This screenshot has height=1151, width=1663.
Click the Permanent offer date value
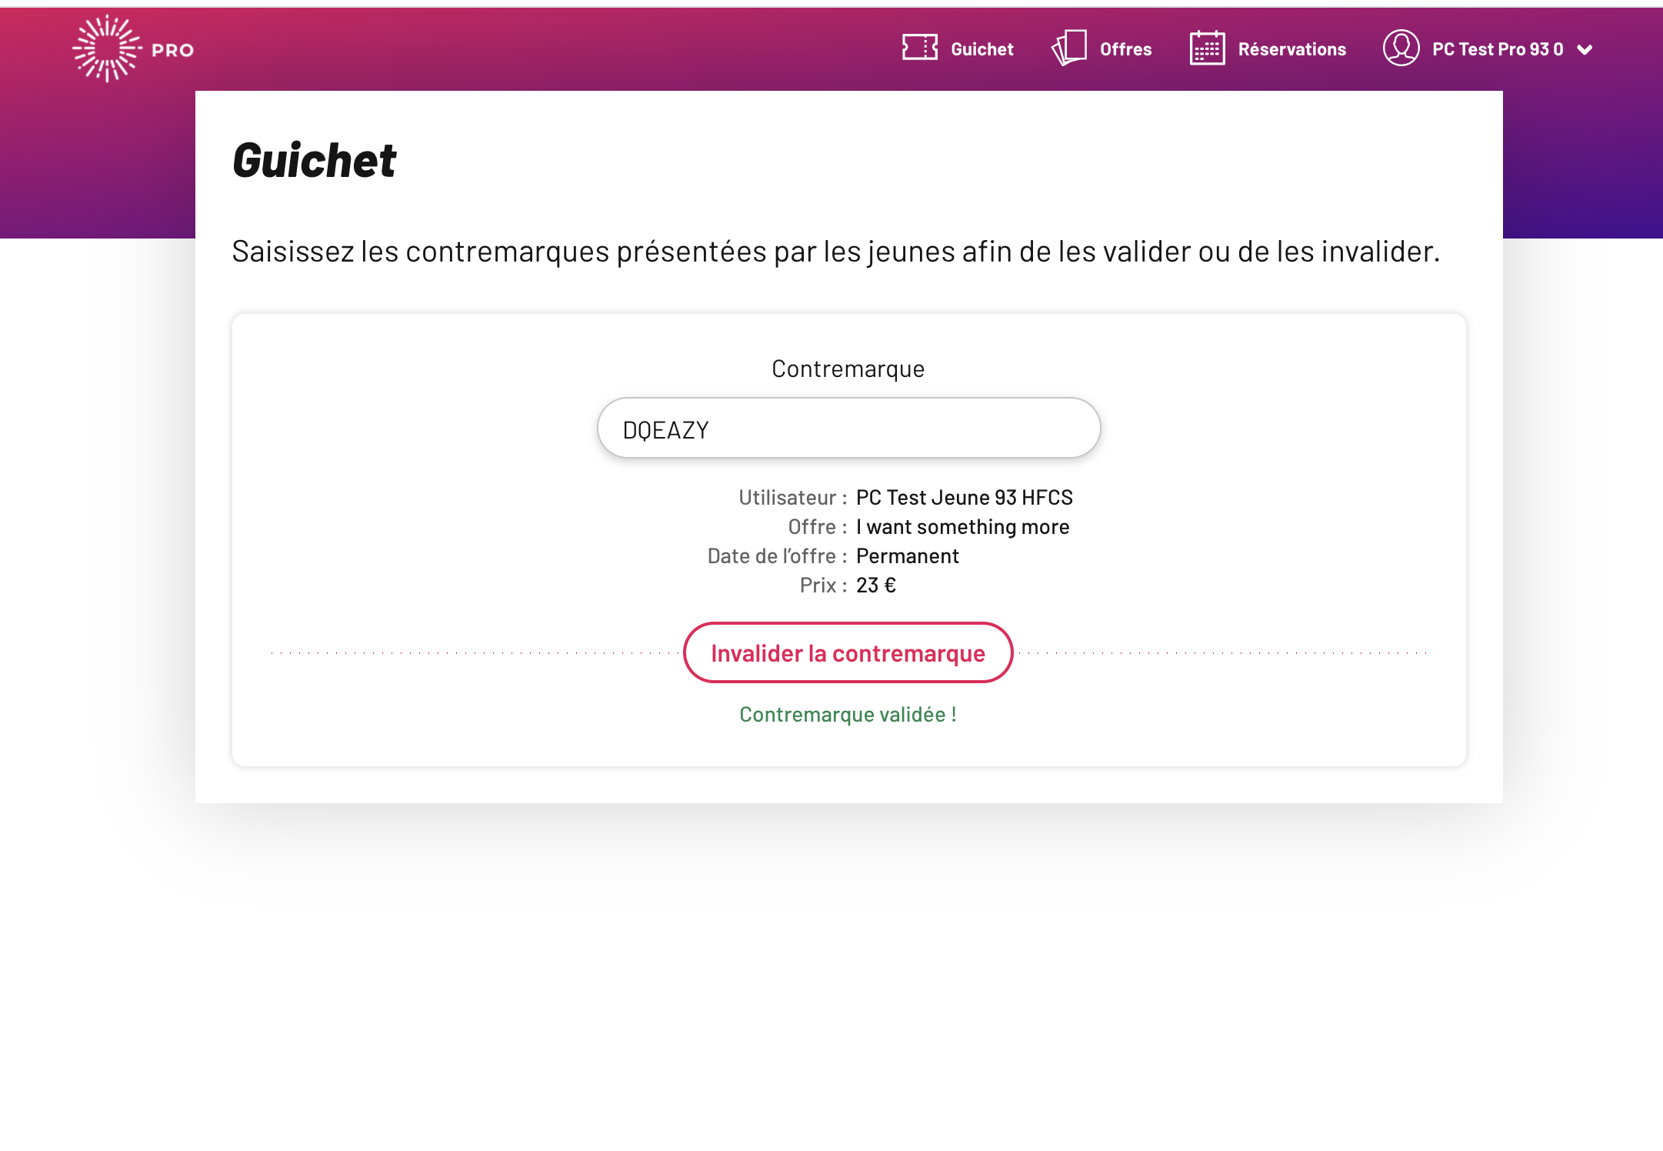point(908,556)
